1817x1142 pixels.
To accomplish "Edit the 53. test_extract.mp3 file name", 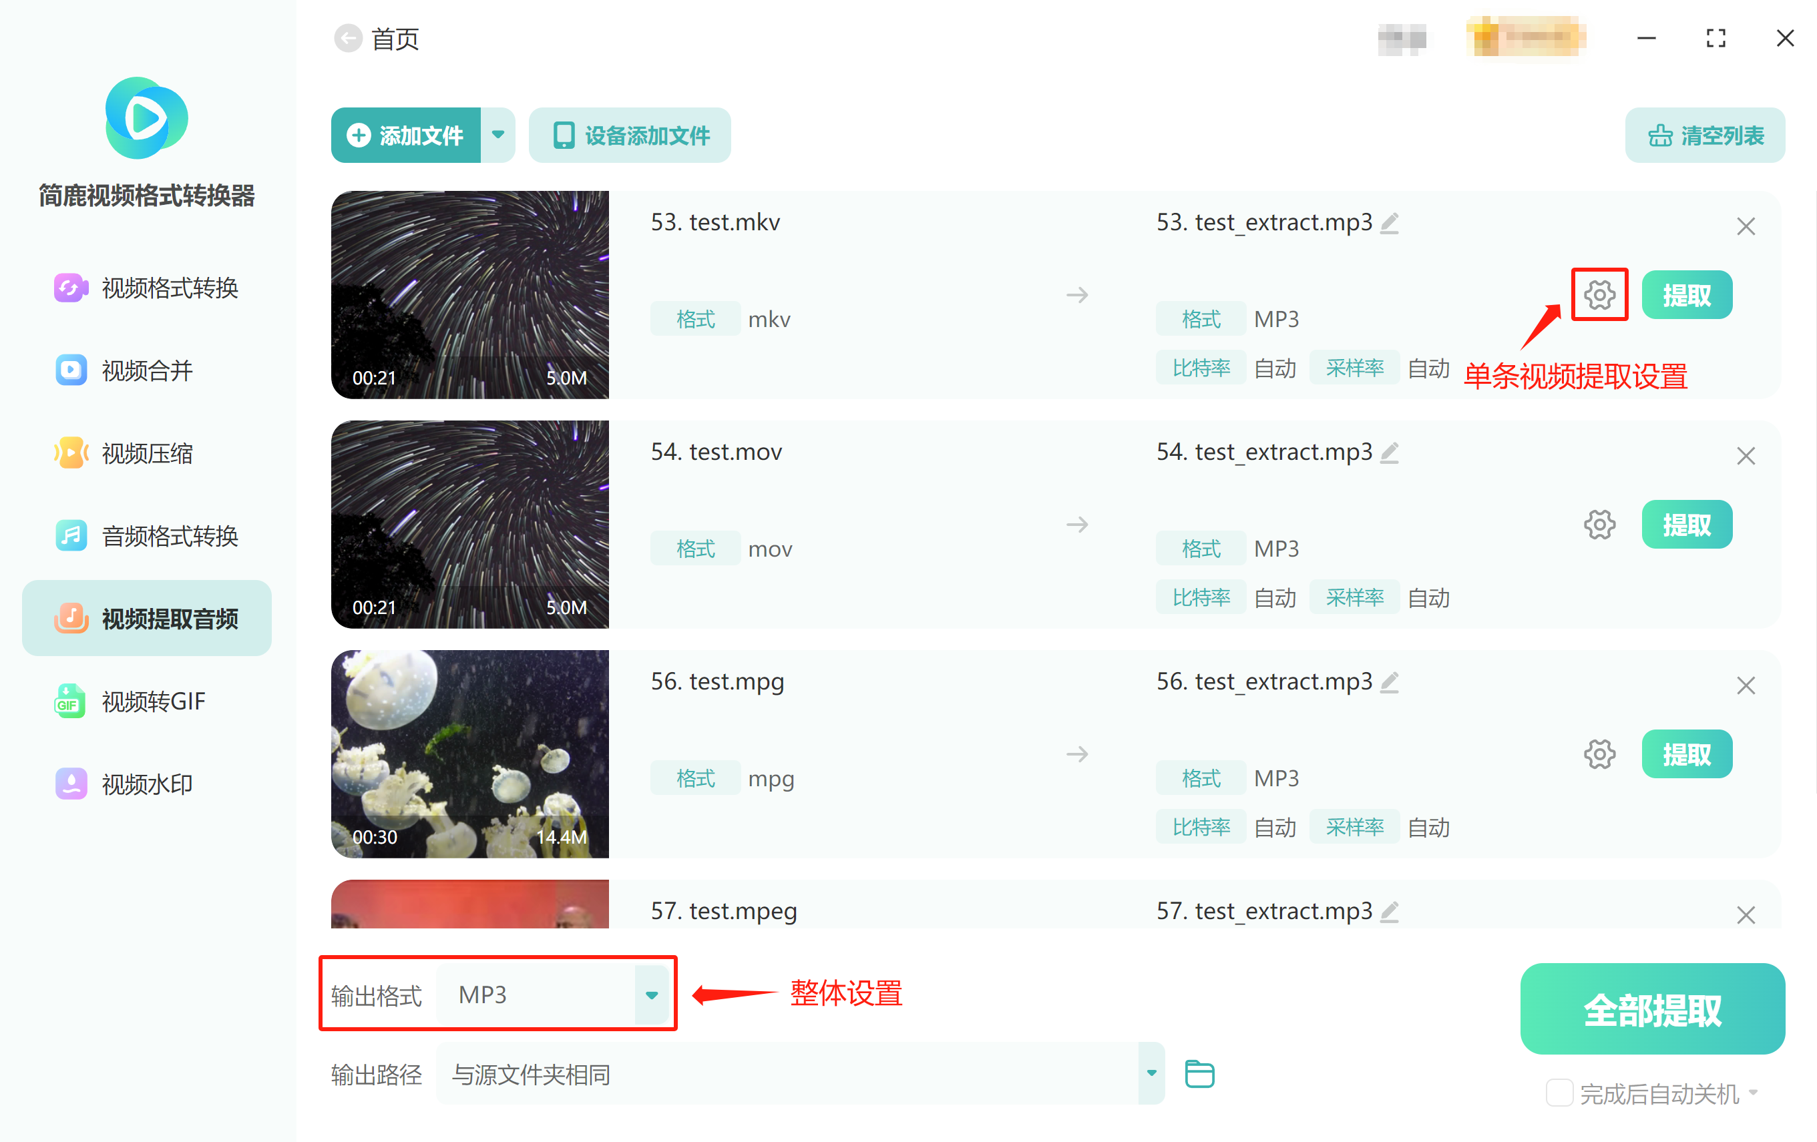I will [1389, 222].
